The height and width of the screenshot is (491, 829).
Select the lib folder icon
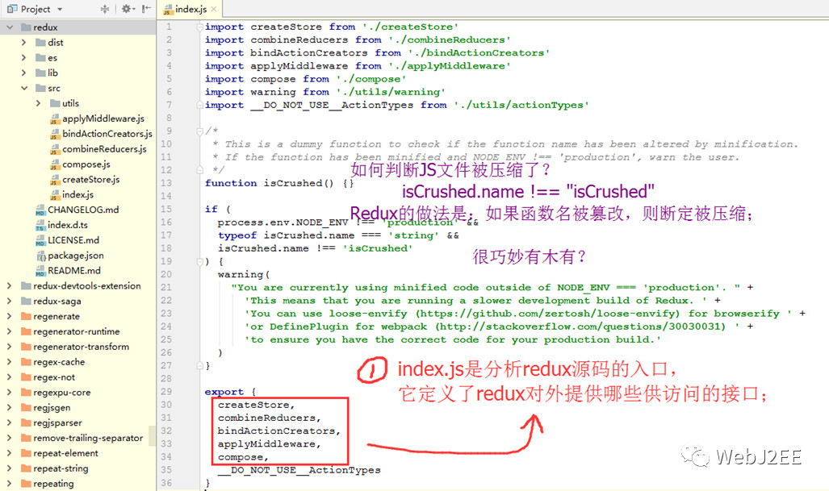point(40,73)
